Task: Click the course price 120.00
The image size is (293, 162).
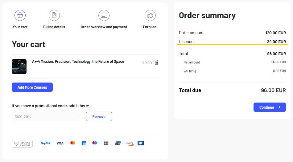Action: coord(146,63)
